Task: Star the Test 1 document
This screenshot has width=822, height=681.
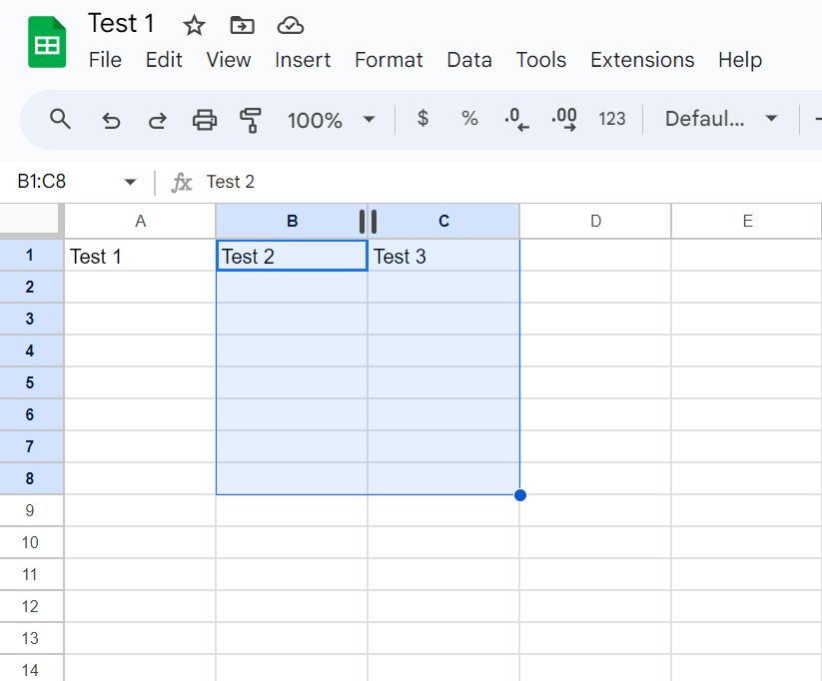Action: (x=194, y=25)
